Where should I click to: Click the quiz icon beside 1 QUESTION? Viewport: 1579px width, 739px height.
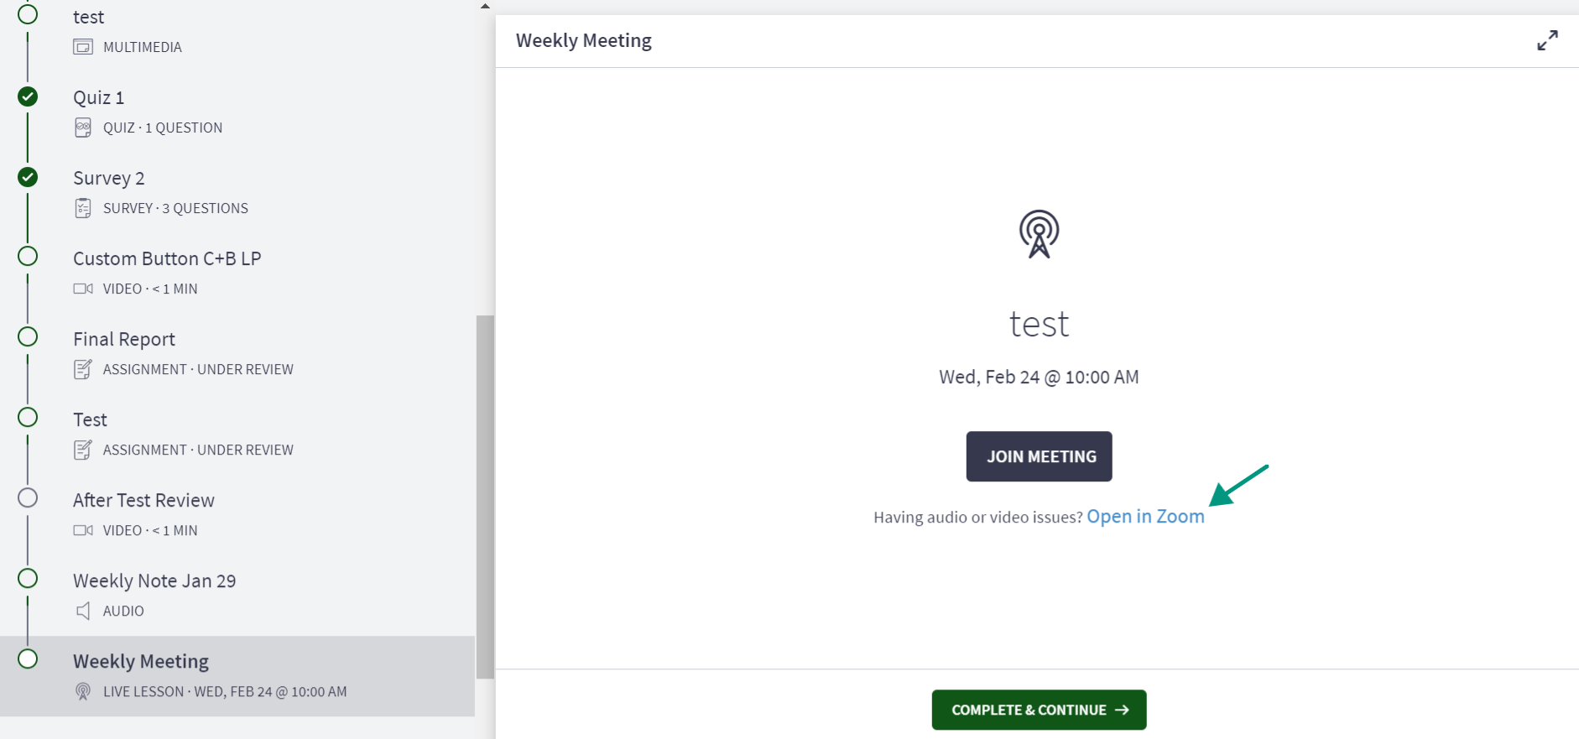[83, 128]
